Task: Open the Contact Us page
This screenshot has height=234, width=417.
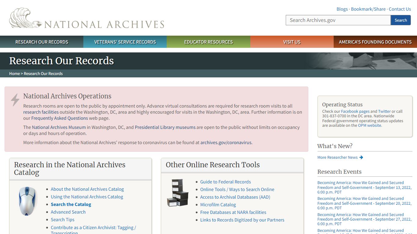Action: pyautogui.click(x=400, y=9)
